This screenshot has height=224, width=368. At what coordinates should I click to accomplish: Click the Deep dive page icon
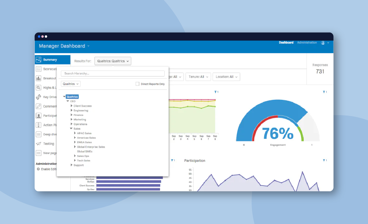[38, 134]
